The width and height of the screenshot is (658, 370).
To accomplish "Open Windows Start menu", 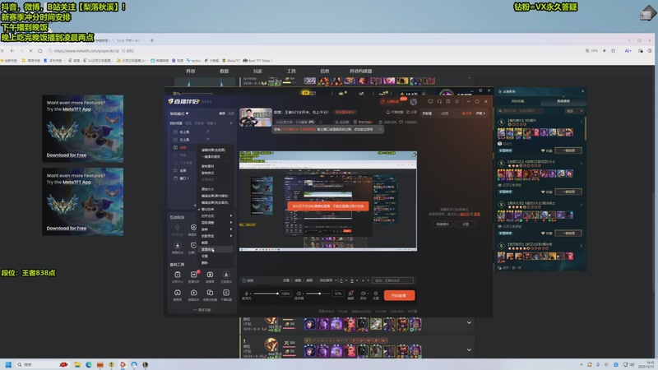I will pos(8,364).
